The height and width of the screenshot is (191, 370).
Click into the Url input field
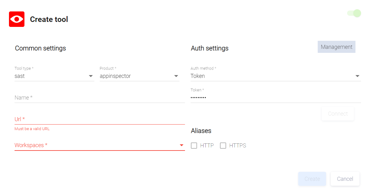(x=99, y=119)
